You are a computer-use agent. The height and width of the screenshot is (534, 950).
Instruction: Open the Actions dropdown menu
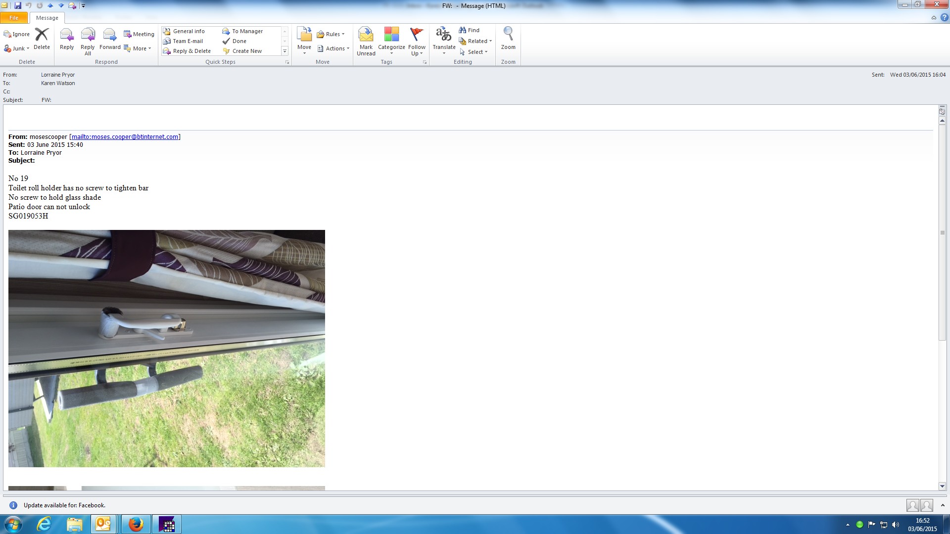333,48
